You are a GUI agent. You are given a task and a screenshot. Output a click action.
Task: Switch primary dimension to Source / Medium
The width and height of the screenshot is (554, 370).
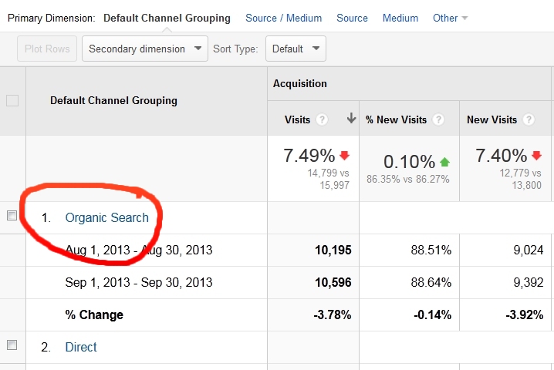pos(284,18)
